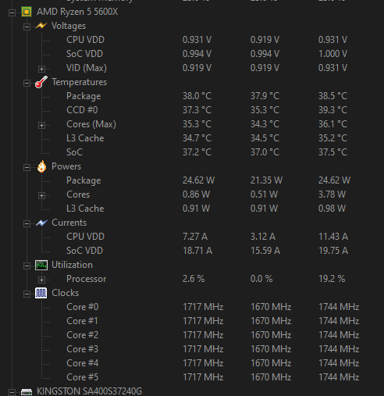Viewport: 384px width, 396px height.
Task: Click the Processor utilization value 2.6 %
Action: 194,279
